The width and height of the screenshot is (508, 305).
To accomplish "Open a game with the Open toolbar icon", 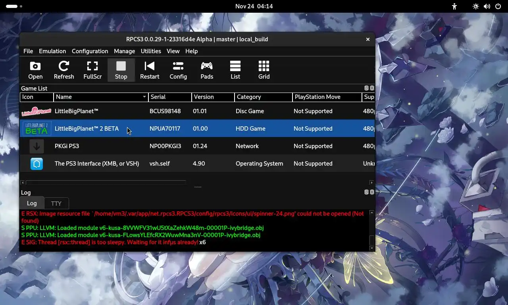I will click(x=35, y=70).
